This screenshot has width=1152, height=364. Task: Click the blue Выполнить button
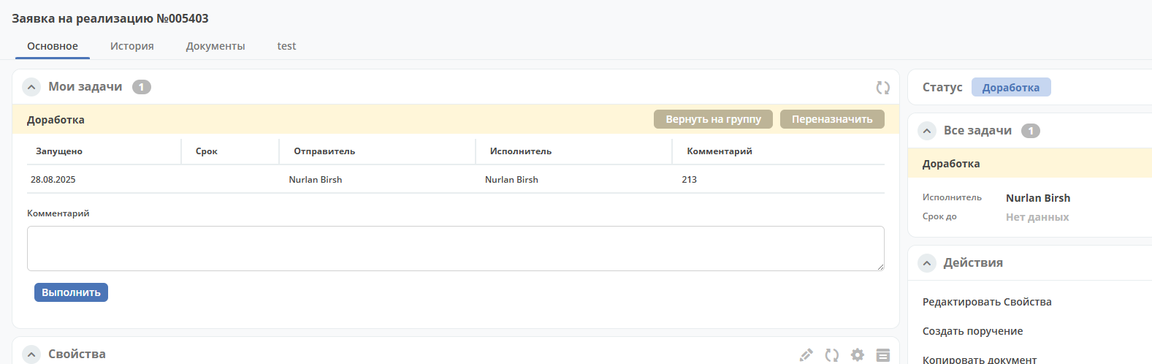[71, 292]
